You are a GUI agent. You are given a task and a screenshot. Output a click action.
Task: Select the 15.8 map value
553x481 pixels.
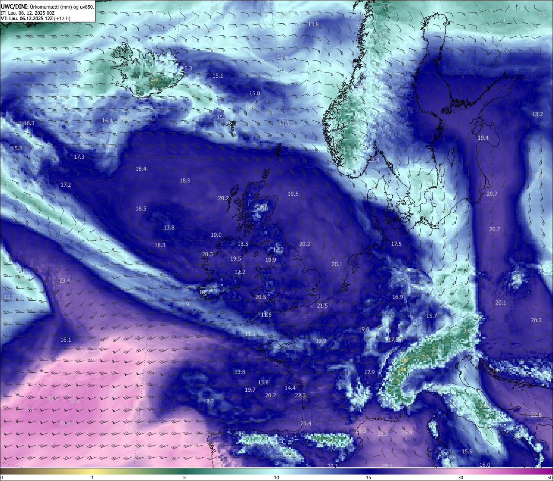coord(17,148)
